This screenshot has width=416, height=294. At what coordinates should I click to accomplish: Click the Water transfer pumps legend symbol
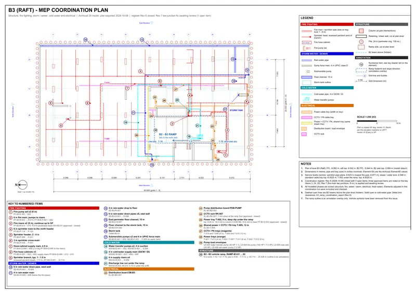[x=307, y=100]
